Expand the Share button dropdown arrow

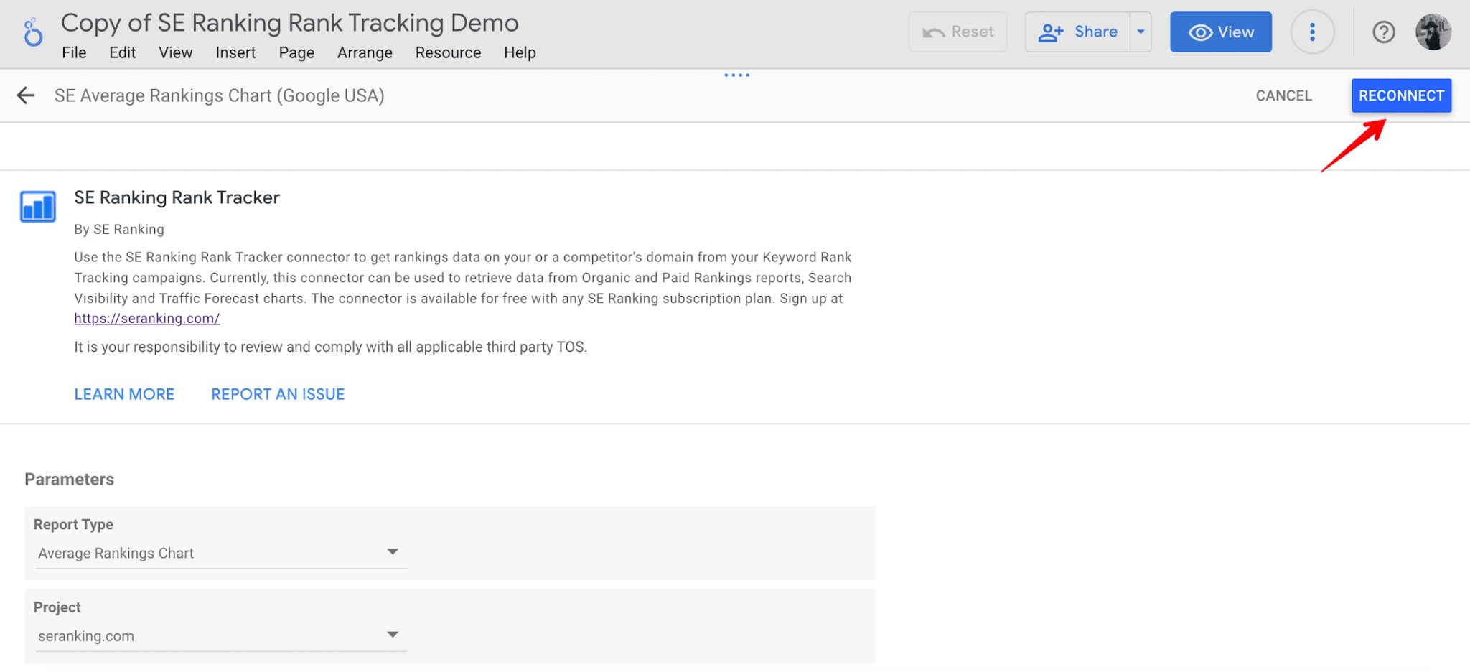tap(1141, 32)
